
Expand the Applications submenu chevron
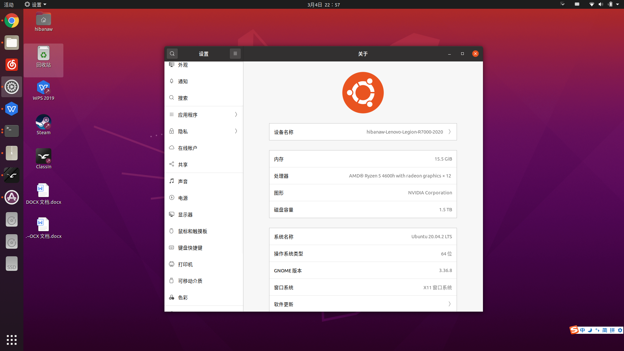coord(236,115)
